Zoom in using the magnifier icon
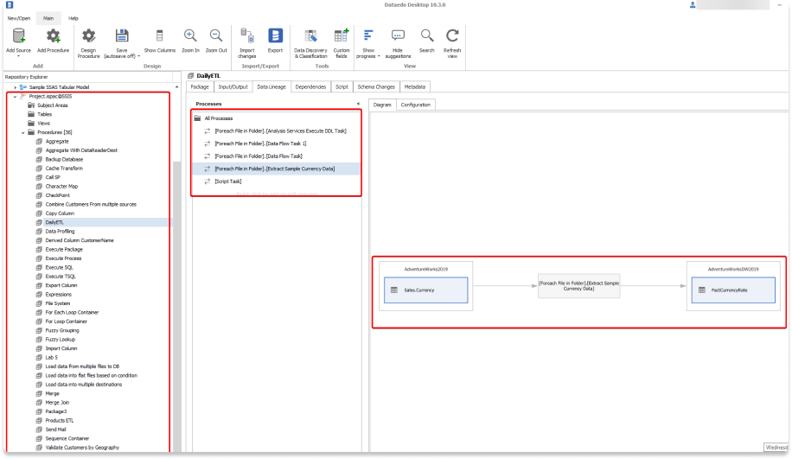The height and width of the screenshot is (459, 792). (x=190, y=35)
